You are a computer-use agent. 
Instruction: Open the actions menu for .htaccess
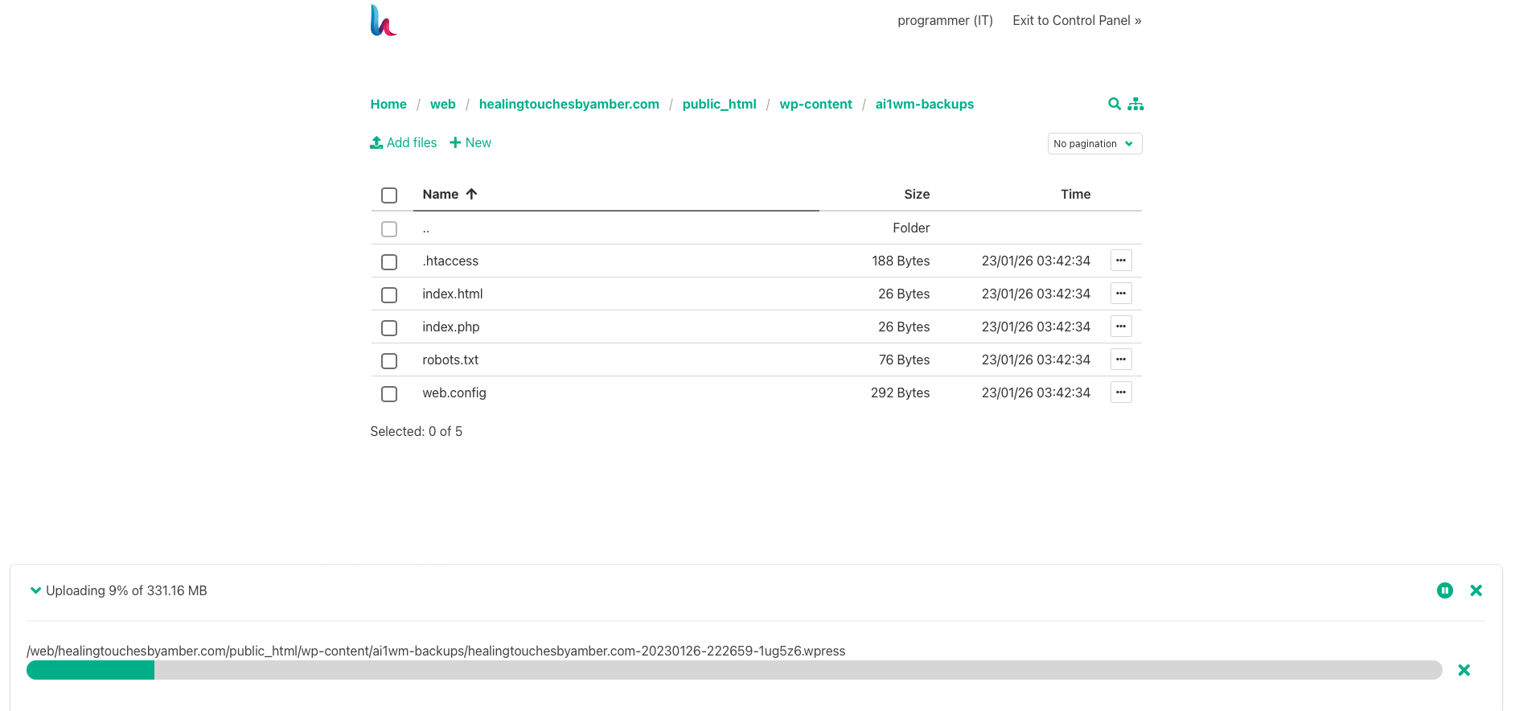click(x=1121, y=261)
